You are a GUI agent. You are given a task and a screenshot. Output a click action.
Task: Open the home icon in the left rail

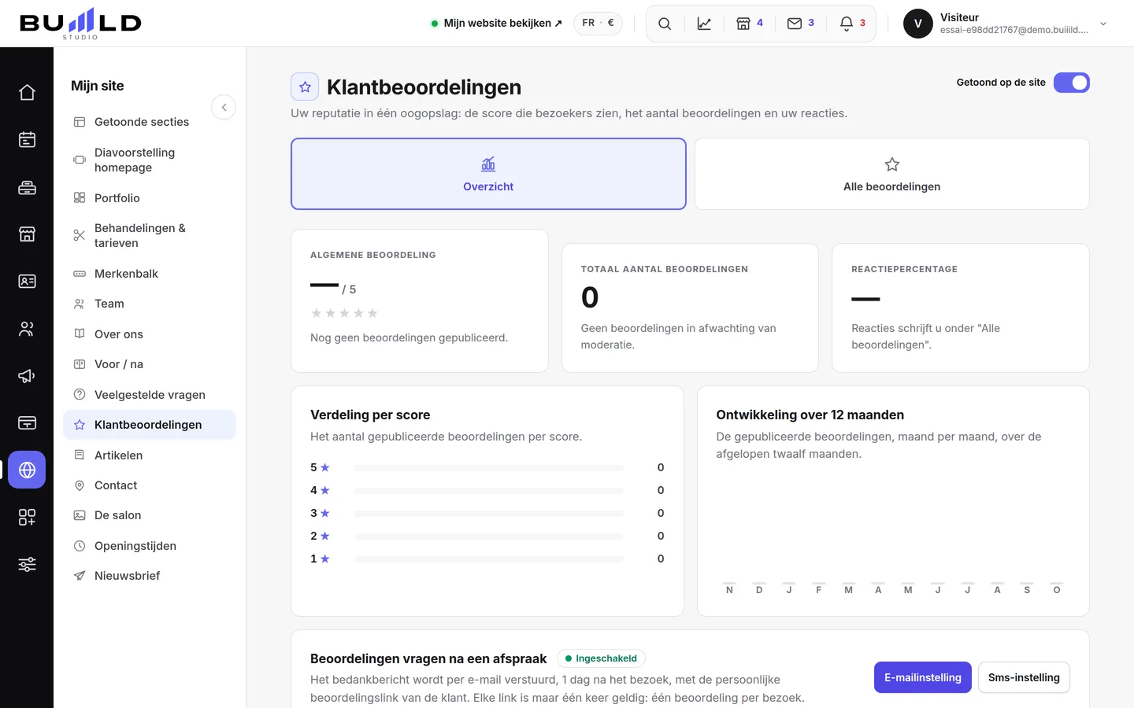pyautogui.click(x=27, y=93)
